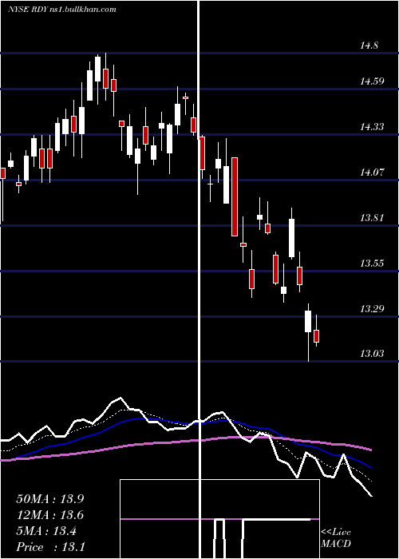The width and height of the screenshot is (399, 559).
Task: Click the 13.03 price axis label
Action: click(x=372, y=353)
